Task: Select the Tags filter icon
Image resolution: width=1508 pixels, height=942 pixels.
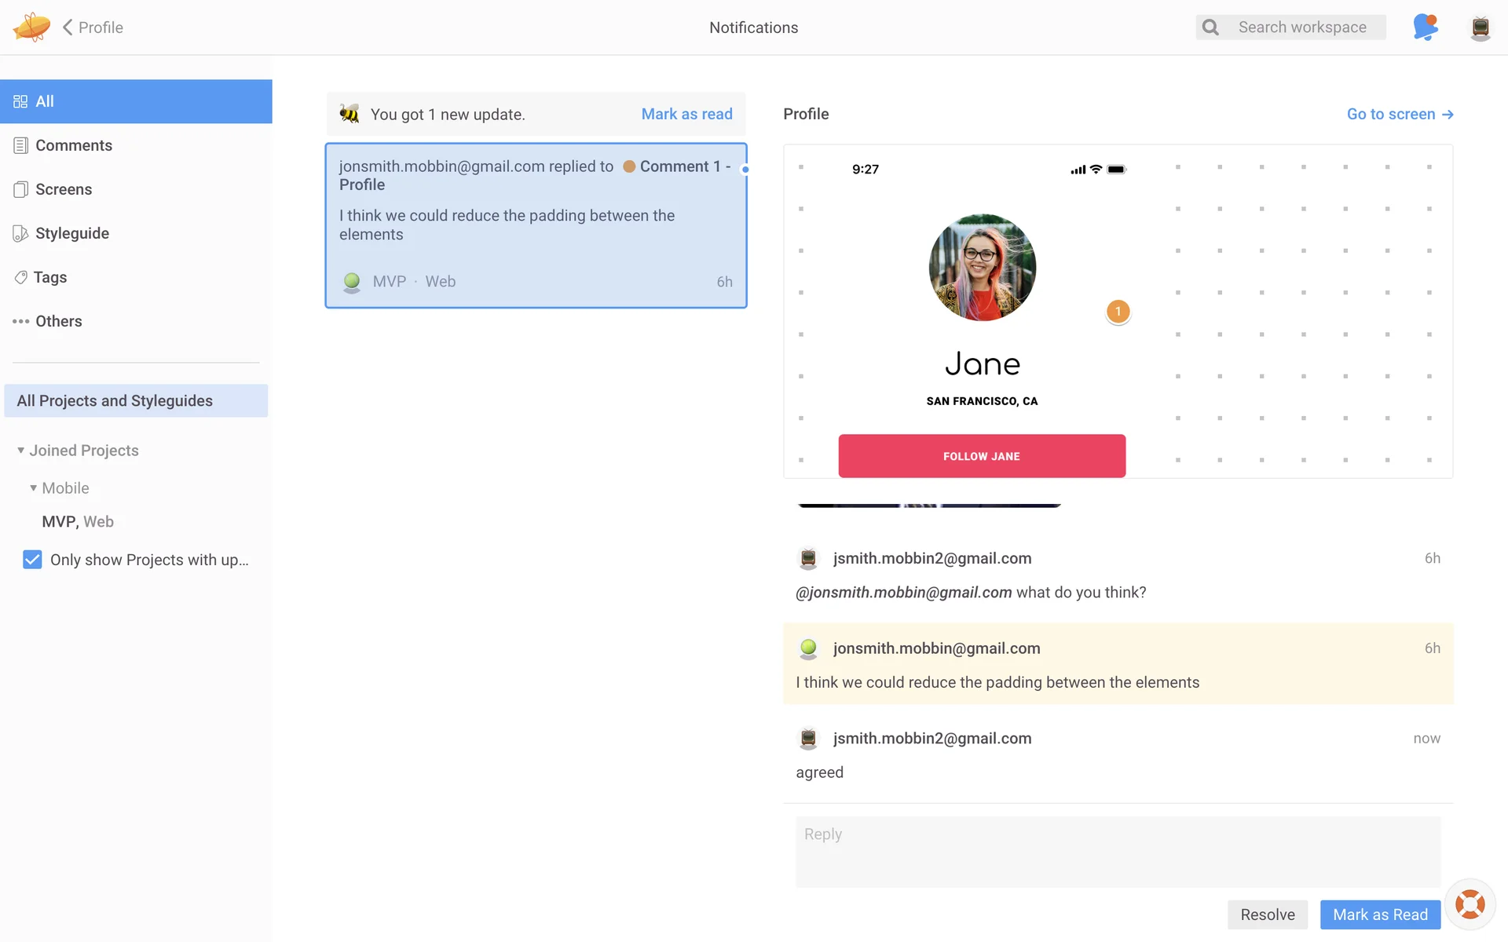Action: pyautogui.click(x=20, y=277)
